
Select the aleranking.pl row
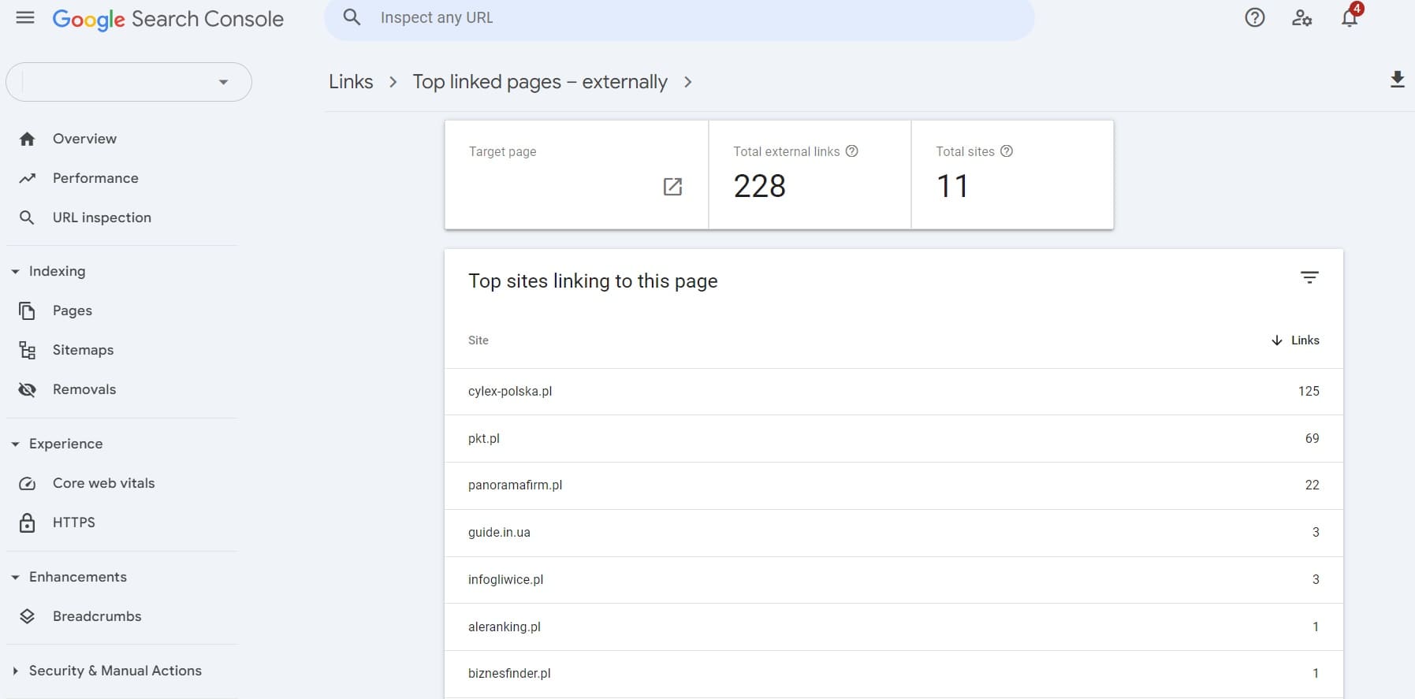click(893, 627)
